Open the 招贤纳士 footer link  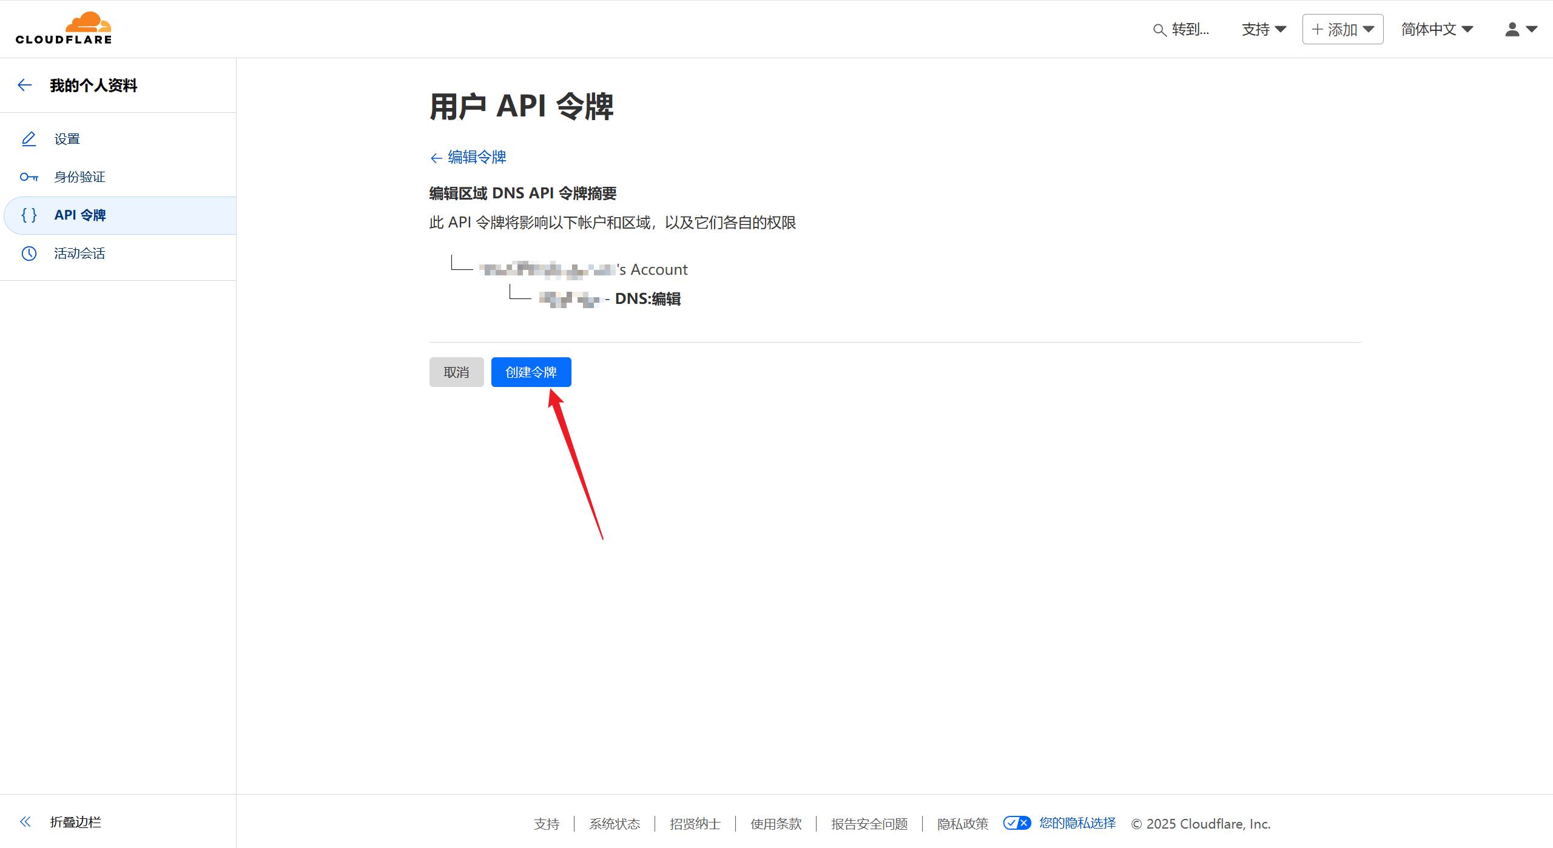(x=695, y=824)
